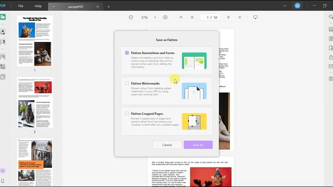Click the page number field showing 1 / 10
The height and width of the screenshot is (187, 333).
(210, 17)
